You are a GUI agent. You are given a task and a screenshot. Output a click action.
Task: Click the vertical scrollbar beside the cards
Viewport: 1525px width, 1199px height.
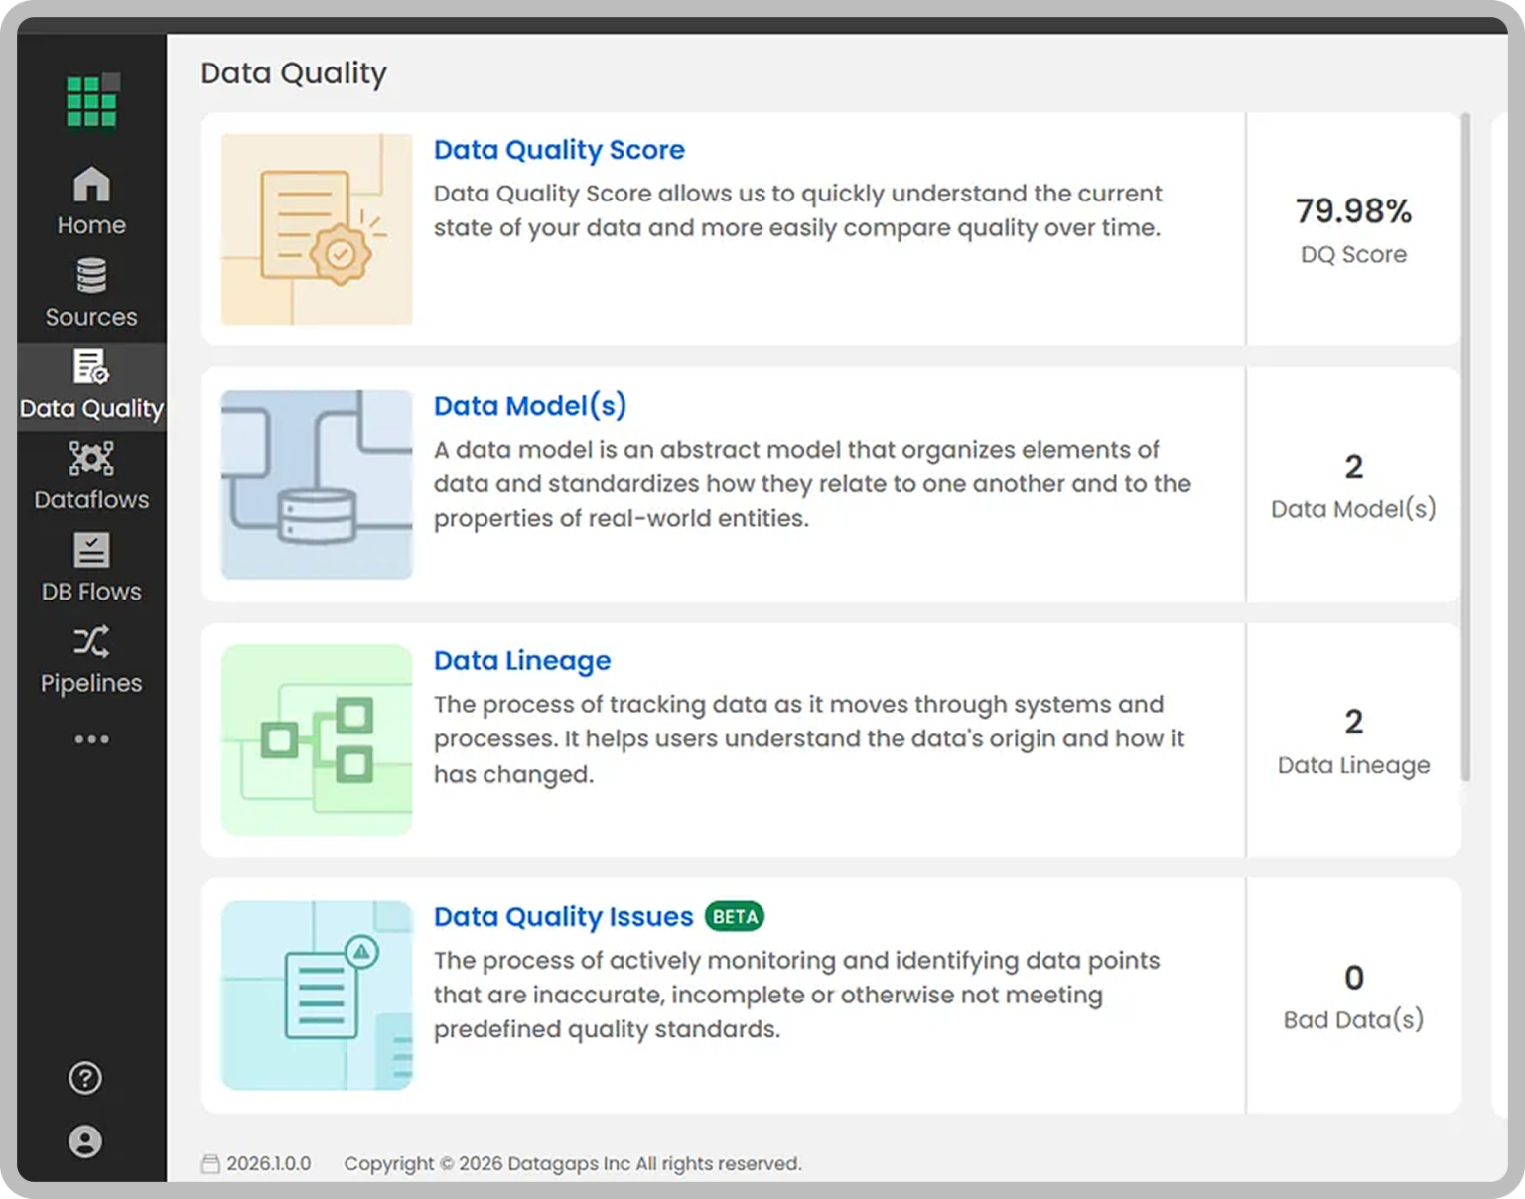point(1465,447)
